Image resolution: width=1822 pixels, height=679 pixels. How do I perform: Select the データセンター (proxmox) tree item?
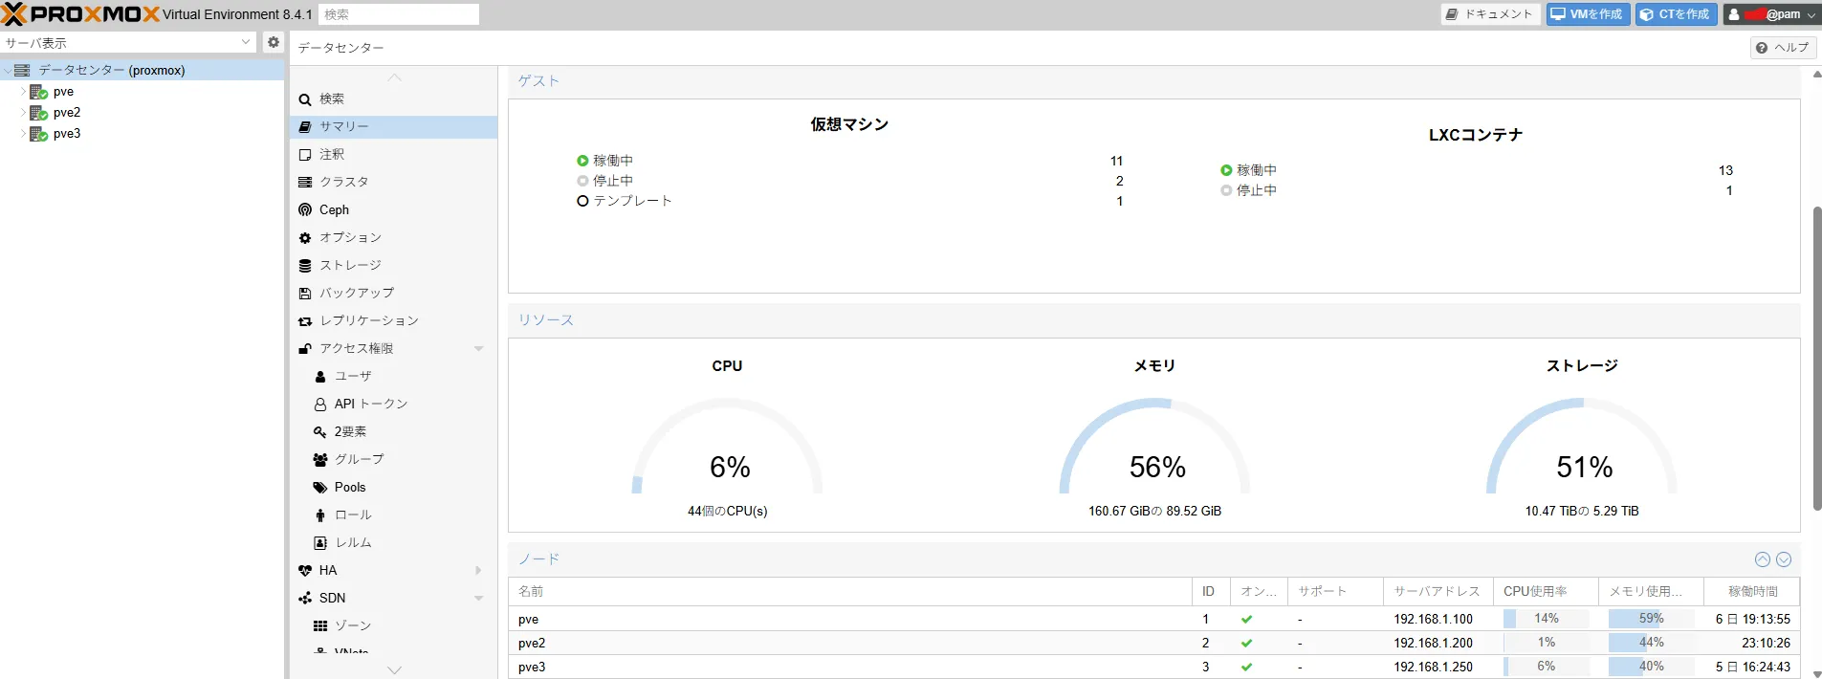(x=143, y=70)
